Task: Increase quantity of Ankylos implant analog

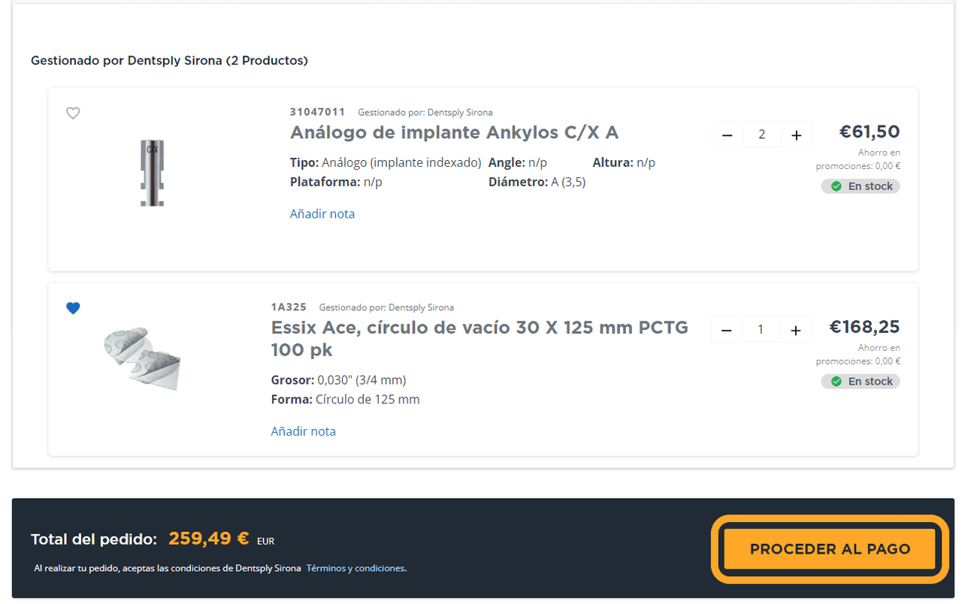Action: [796, 135]
